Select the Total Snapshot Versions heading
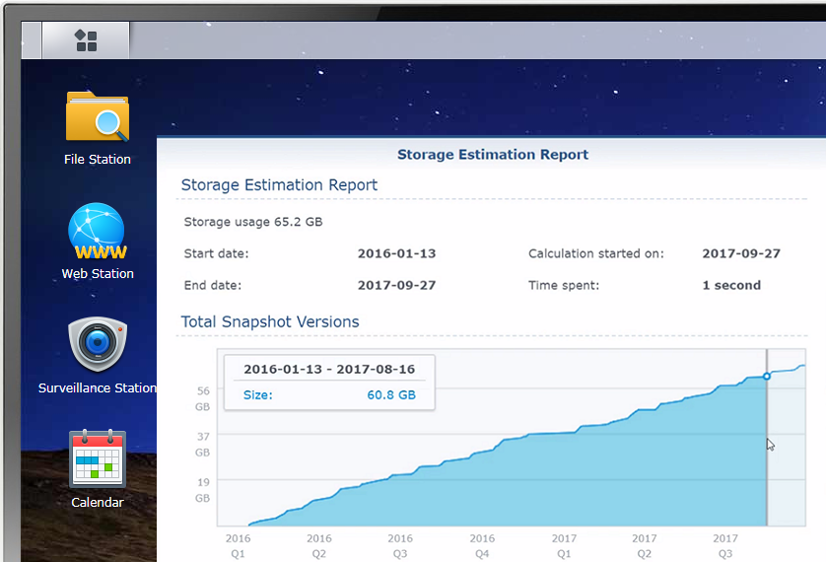 pos(269,322)
